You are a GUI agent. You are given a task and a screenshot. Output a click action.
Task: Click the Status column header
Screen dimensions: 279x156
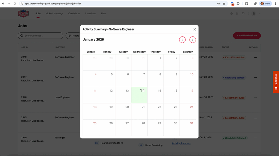(x=225, y=47)
